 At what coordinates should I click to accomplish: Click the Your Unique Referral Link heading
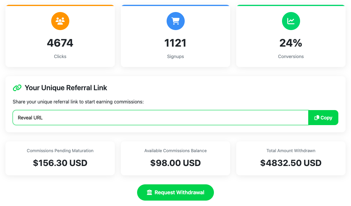[65, 88]
